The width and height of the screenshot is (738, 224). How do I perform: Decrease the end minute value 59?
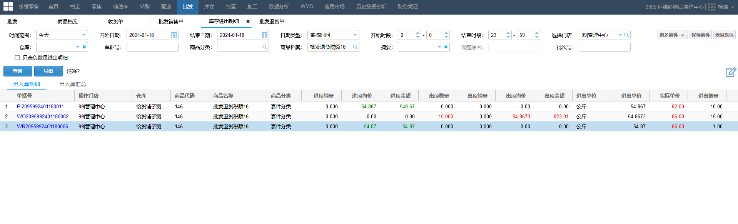pyautogui.click(x=537, y=37)
